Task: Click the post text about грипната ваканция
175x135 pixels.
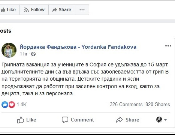Action: coord(85,79)
